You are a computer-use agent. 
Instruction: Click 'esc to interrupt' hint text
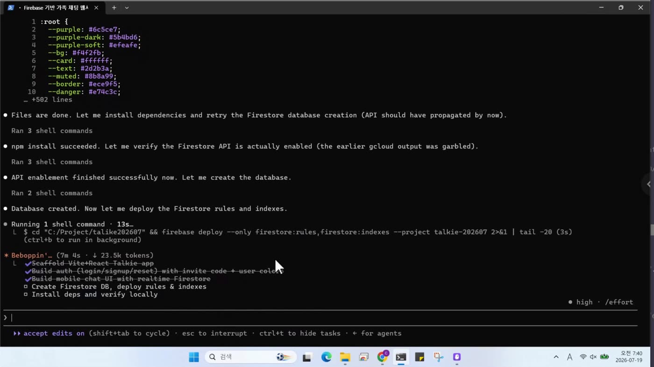[214, 333]
